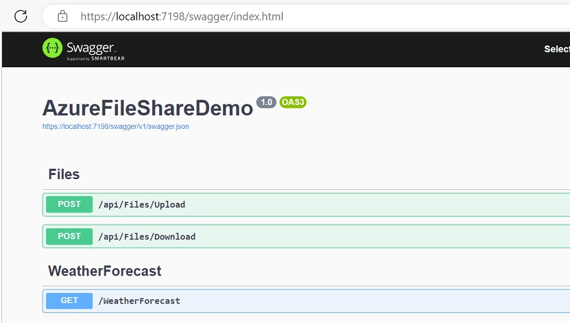Open the Select a definition dropdown
The height and width of the screenshot is (323, 570).
pos(557,49)
